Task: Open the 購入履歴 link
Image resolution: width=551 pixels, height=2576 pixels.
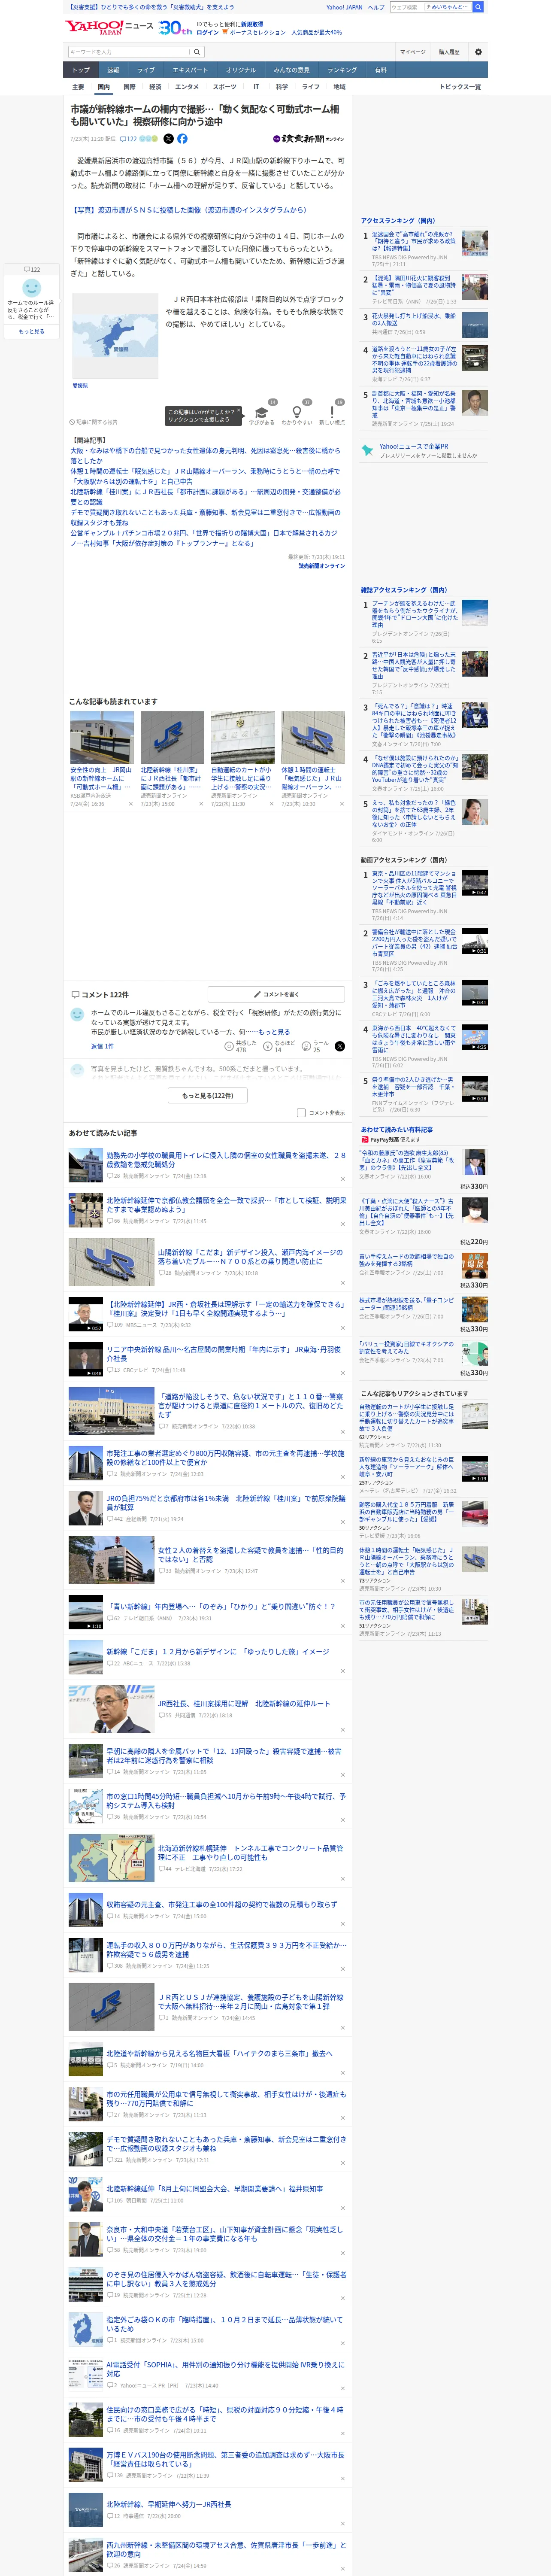Action: (449, 52)
